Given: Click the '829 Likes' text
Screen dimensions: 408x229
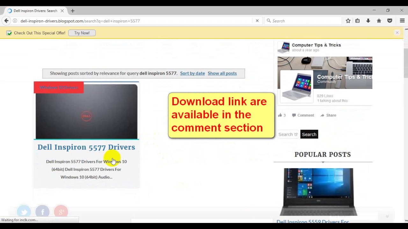Looking at the screenshot, I should pyautogui.click(x=325, y=96).
